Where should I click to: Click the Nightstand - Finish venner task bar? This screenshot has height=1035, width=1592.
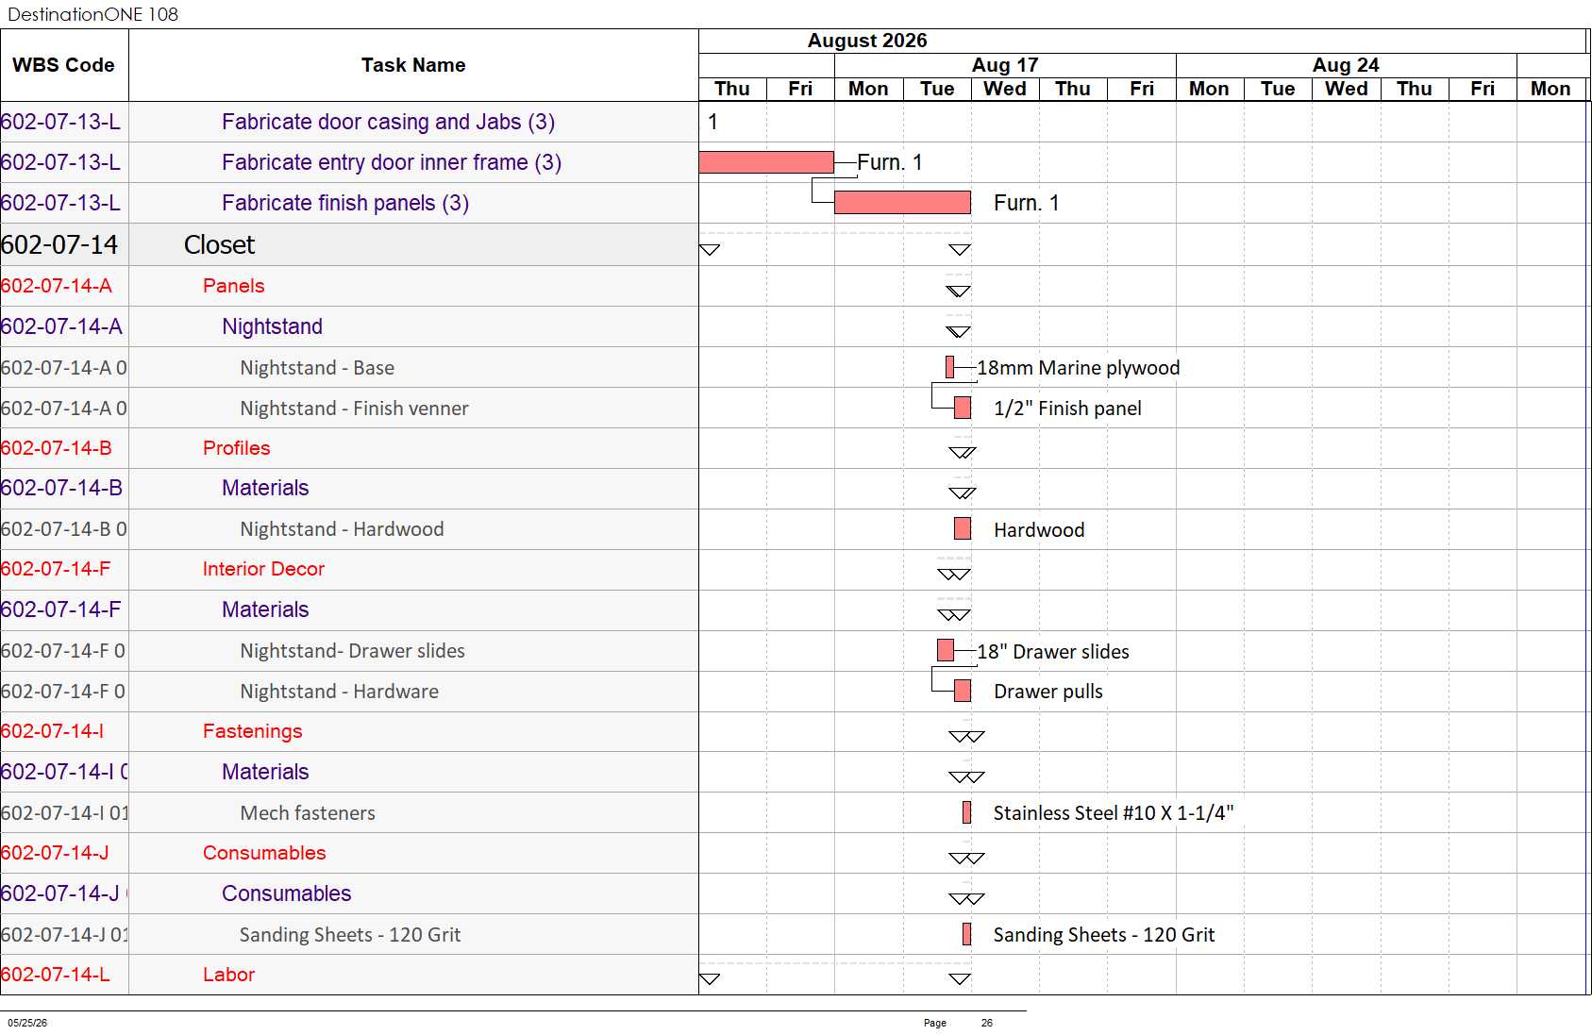pyautogui.click(x=963, y=408)
